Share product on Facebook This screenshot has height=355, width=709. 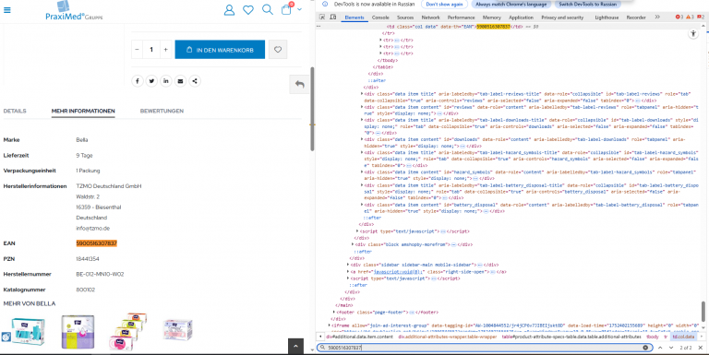pos(137,81)
